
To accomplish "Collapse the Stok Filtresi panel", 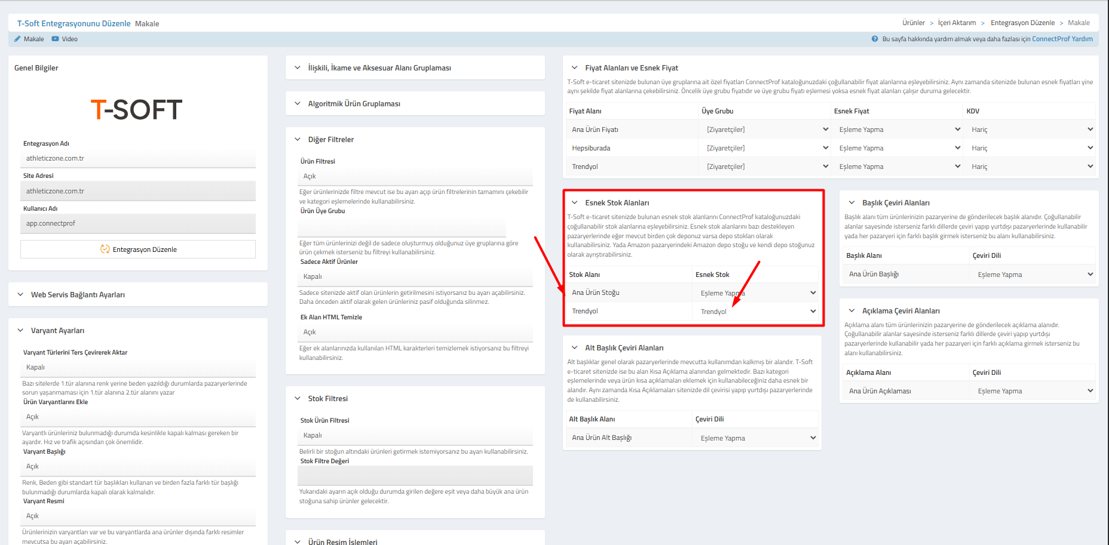I will click(298, 398).
